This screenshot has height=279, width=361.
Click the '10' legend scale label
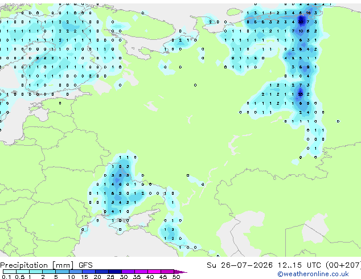[71, 277]
